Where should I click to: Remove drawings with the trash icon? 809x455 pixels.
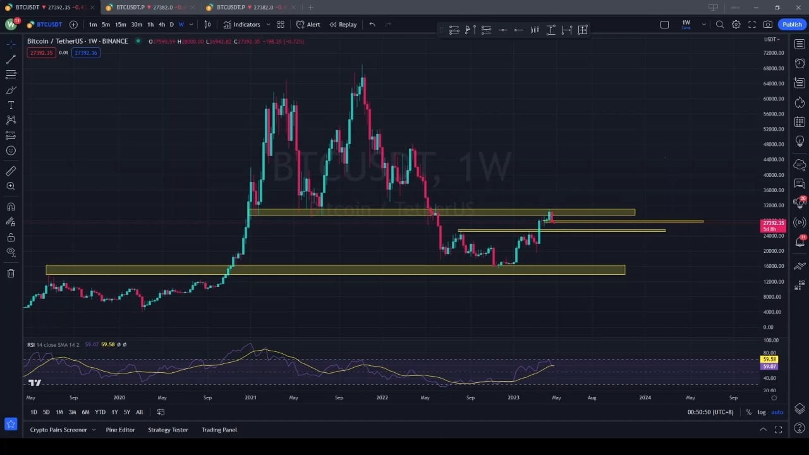11,273
